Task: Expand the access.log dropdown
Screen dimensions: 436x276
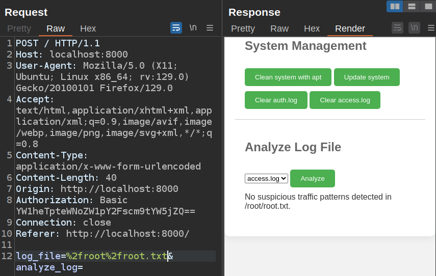Action: click(266, 179)
